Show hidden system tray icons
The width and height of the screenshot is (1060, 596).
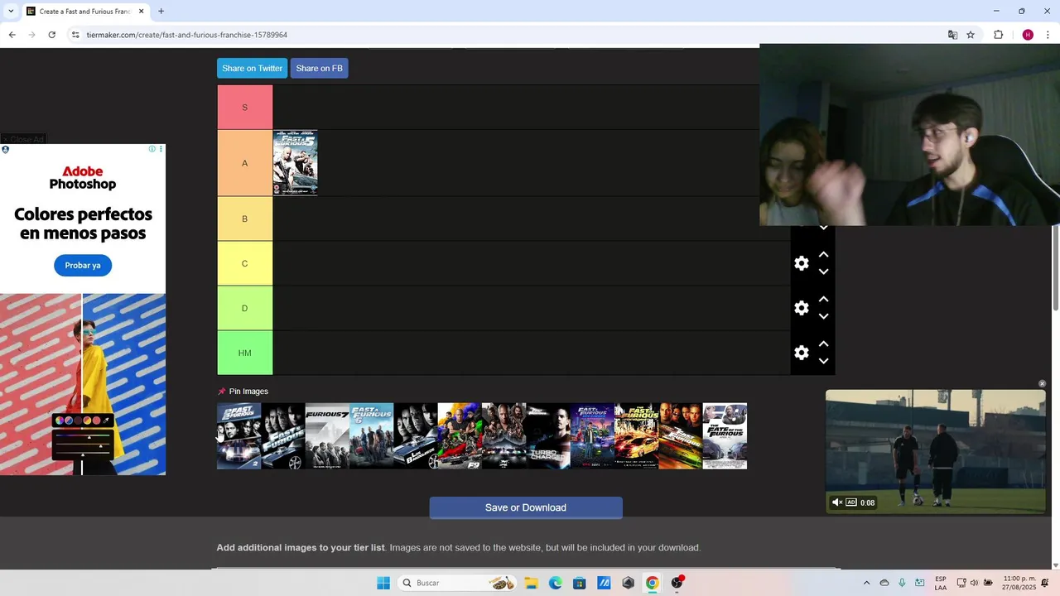tap(866, 583)
